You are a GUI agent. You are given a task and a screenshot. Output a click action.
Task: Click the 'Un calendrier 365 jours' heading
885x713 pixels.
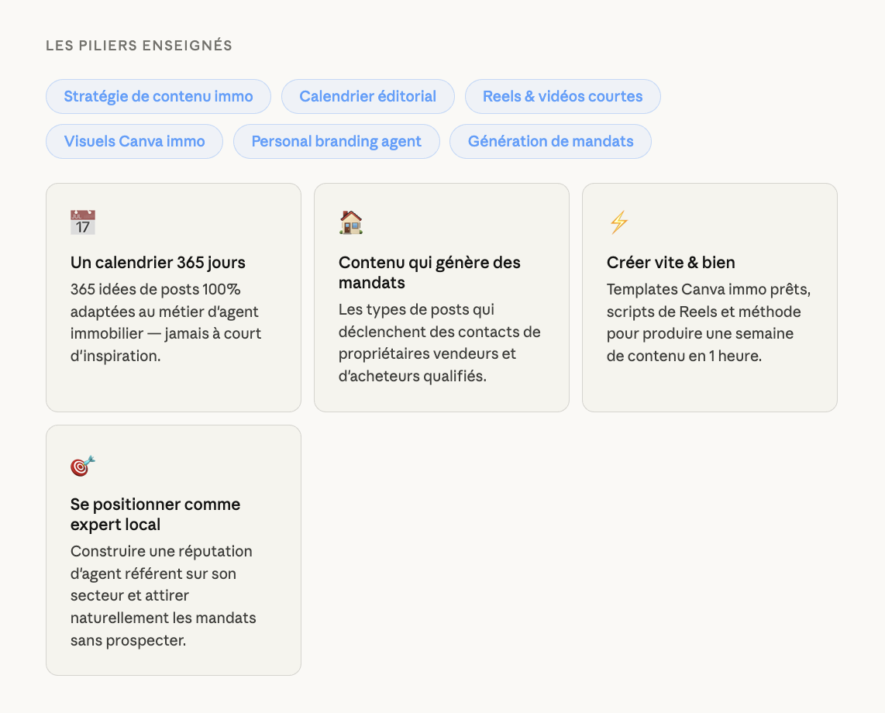coord(158,263)
